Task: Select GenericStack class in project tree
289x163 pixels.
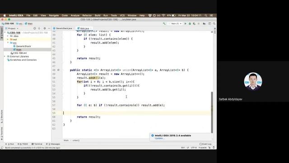Action: (23, 46)
